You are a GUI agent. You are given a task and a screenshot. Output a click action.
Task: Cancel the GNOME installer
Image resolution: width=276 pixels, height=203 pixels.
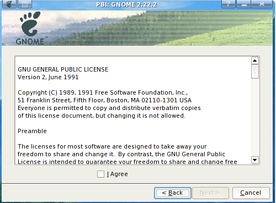tap(251, 193)
